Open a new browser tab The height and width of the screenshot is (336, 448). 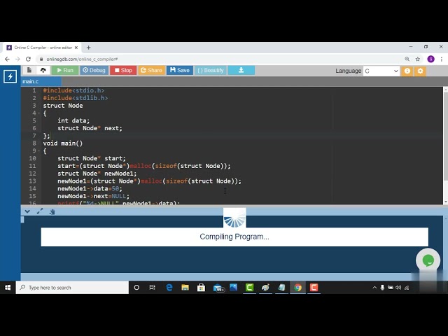[x=89, y=48]
